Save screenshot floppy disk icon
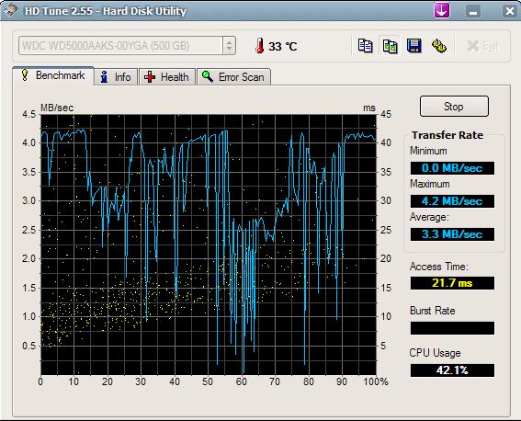Image resolution: width=521 pixels, height=421 pixels. coord(414,46)
